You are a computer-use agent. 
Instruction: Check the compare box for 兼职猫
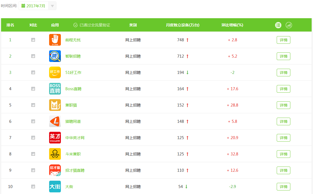[x=33, y=105]
